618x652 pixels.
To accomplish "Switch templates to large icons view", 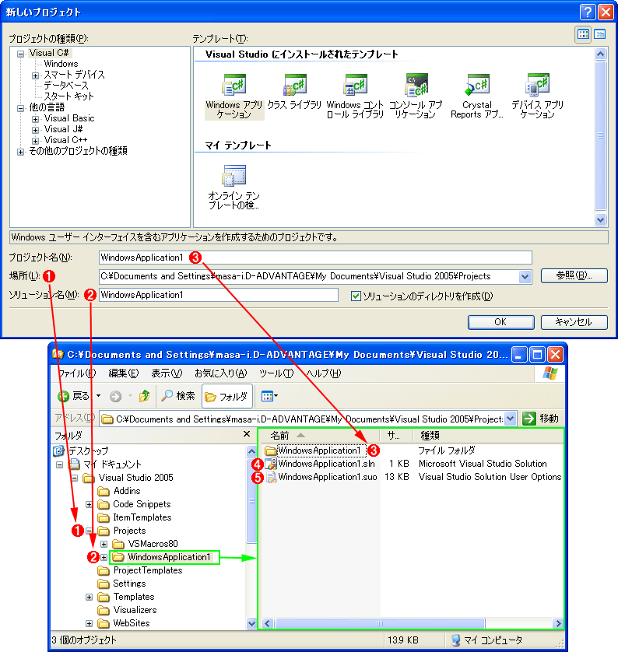I will coord(583,34).
